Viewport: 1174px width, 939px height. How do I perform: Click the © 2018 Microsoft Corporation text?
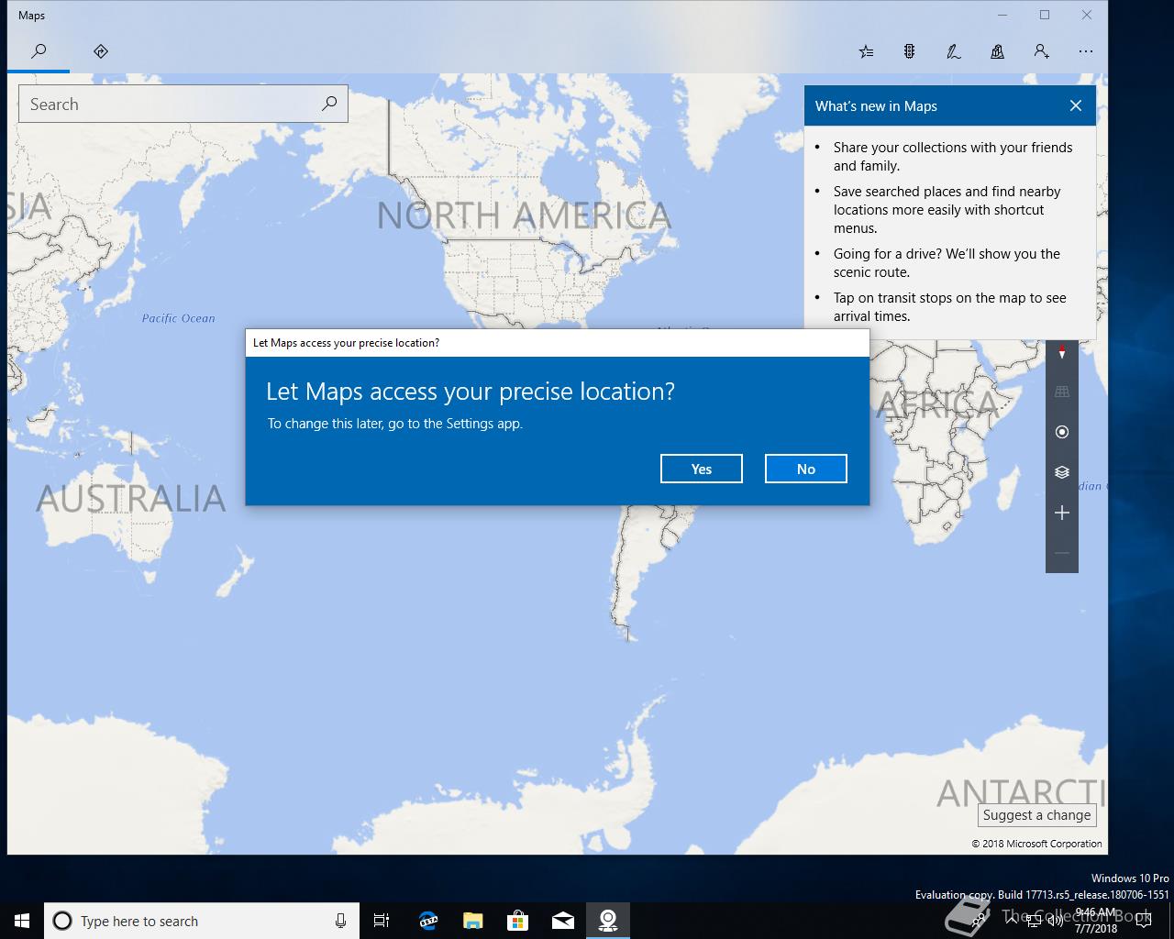coord(1037,844)
